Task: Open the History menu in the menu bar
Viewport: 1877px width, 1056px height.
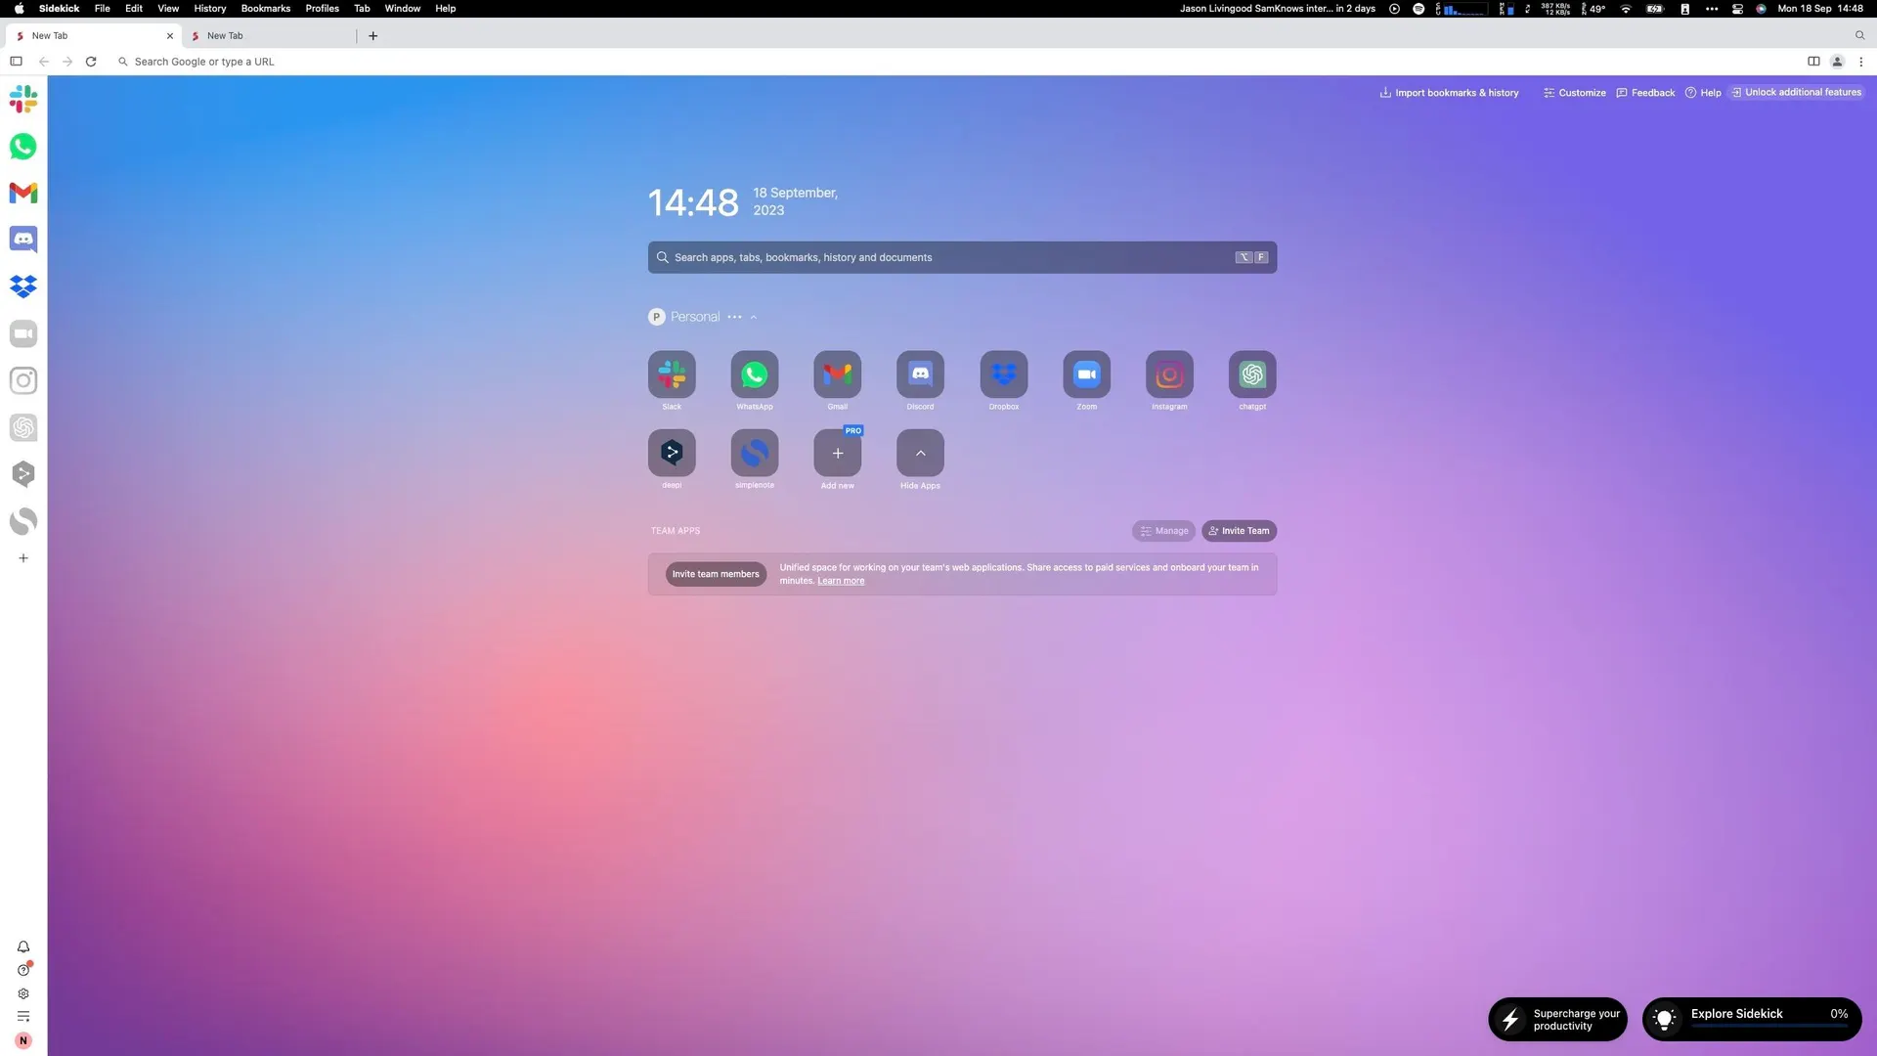Action: click(x=209, y=8)
